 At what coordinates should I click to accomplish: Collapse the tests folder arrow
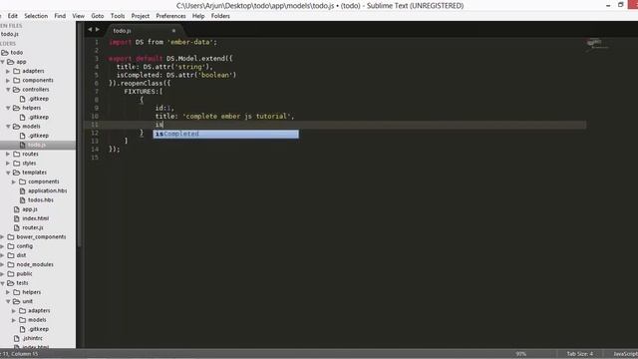[x=2, y=283]
